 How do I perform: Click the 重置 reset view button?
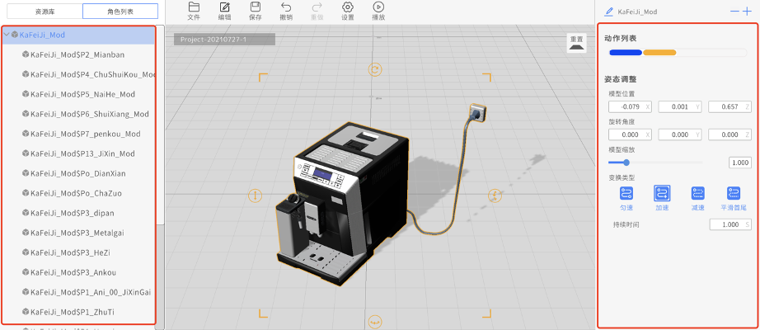coord(576,43)
